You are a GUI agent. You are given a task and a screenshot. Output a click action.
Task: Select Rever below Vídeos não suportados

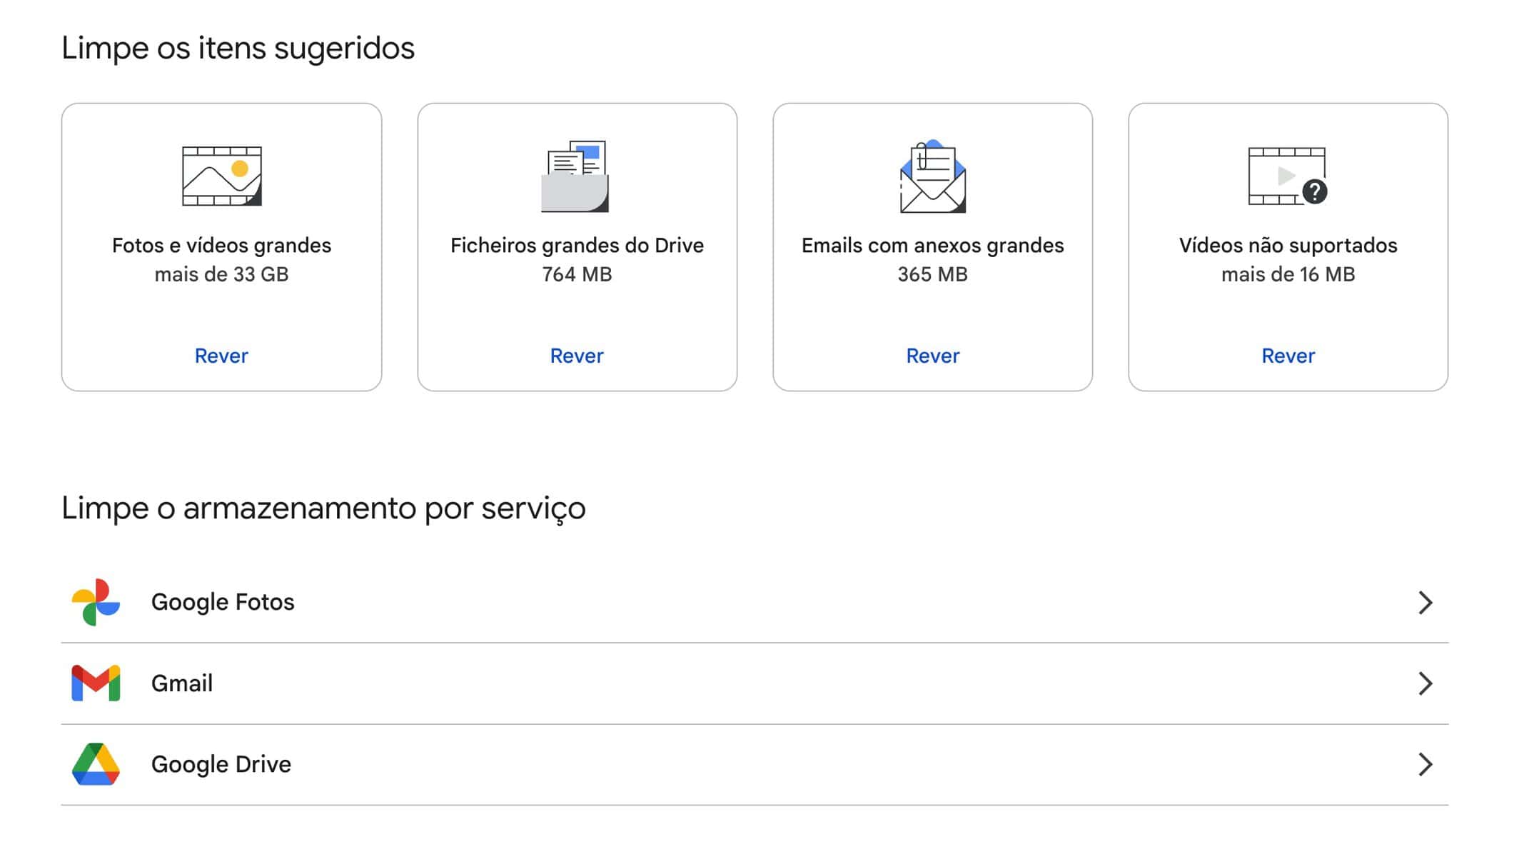coord(1288,356)
